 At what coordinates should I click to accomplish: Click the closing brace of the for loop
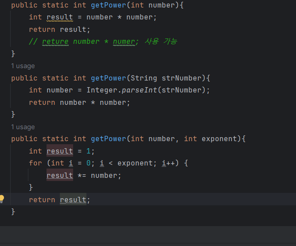[31, 187]
